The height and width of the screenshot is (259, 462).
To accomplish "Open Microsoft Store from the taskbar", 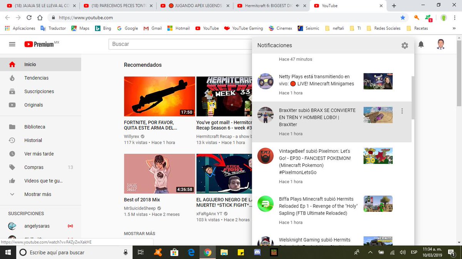I will coord(174,252).
